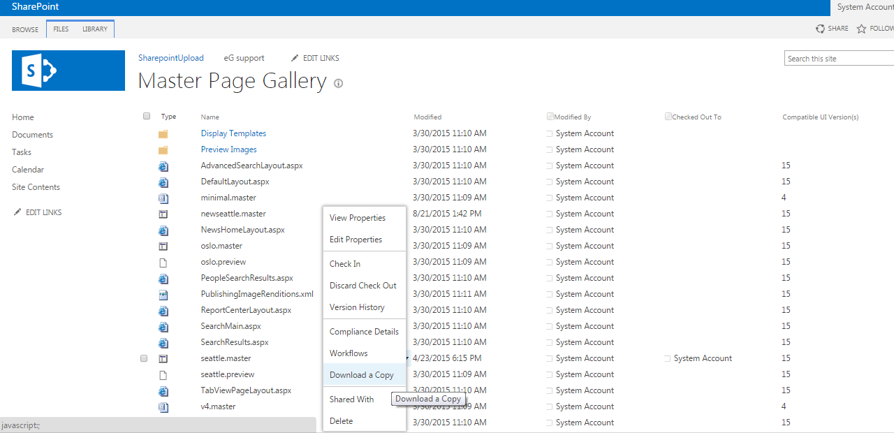Open Documents in left navigation
The image size is (894, 433).
pos(32,135)
